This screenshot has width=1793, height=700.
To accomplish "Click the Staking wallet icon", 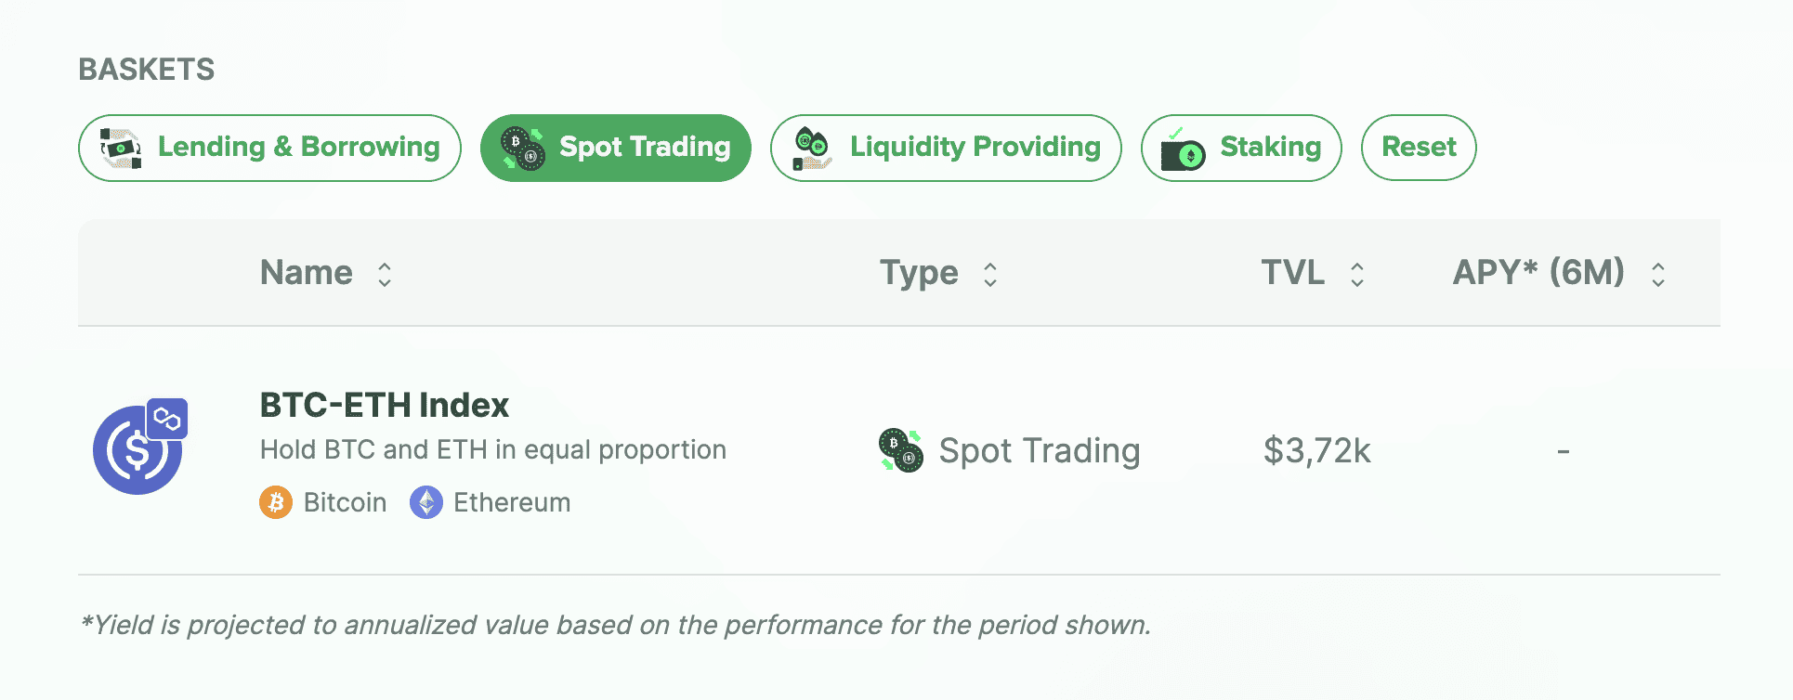I will pos(1183,149).
